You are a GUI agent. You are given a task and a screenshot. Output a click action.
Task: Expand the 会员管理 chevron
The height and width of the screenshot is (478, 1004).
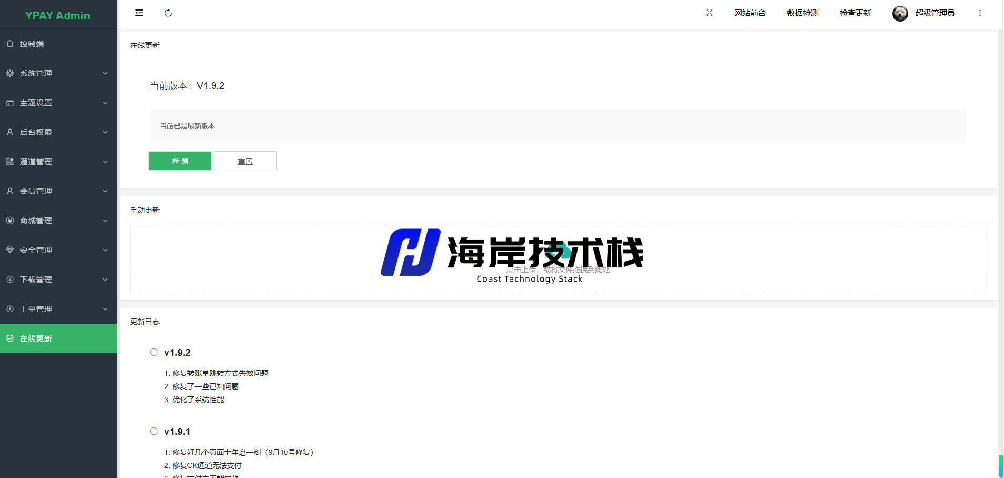coord(105,191)
